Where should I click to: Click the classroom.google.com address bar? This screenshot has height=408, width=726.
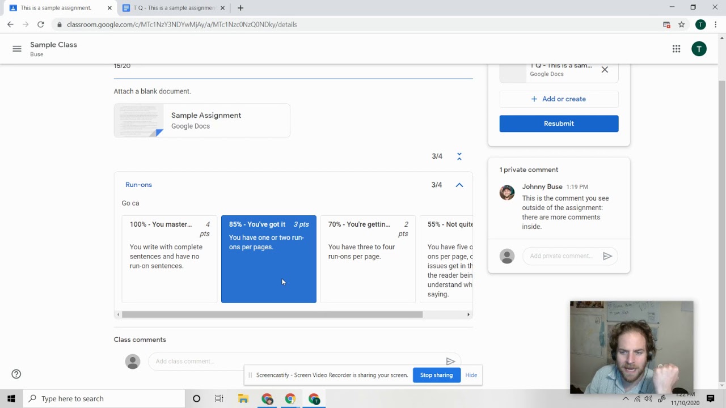(357, 24)
